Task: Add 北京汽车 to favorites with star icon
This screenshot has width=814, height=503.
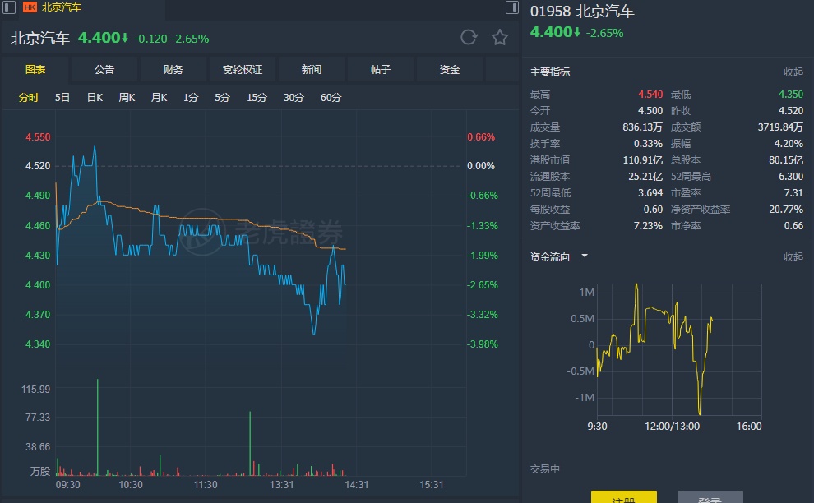Action: (x=500, y=37)
